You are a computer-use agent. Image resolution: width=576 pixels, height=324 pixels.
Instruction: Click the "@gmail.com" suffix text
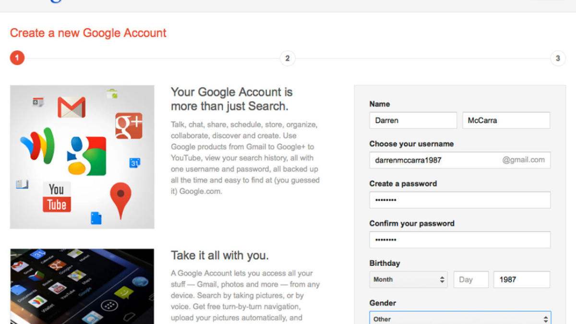pos(524,160)
